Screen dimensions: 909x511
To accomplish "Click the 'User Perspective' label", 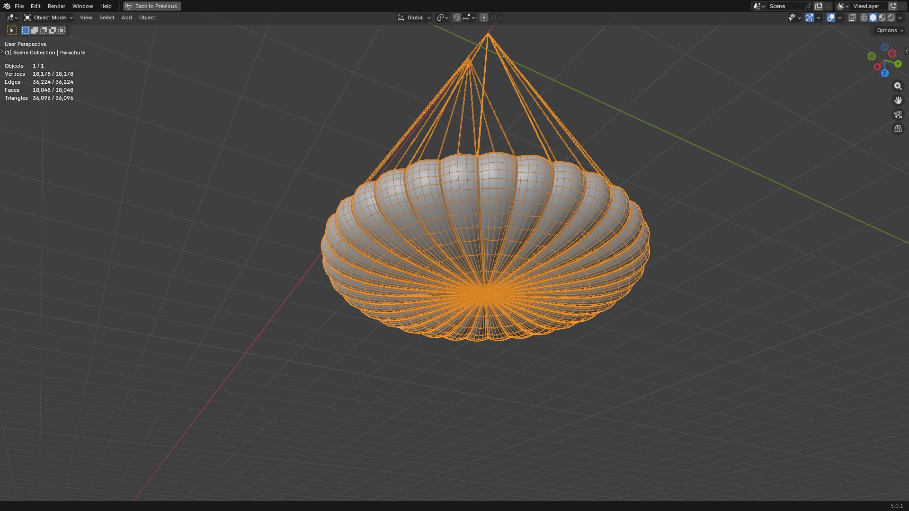I will (26, 44).
